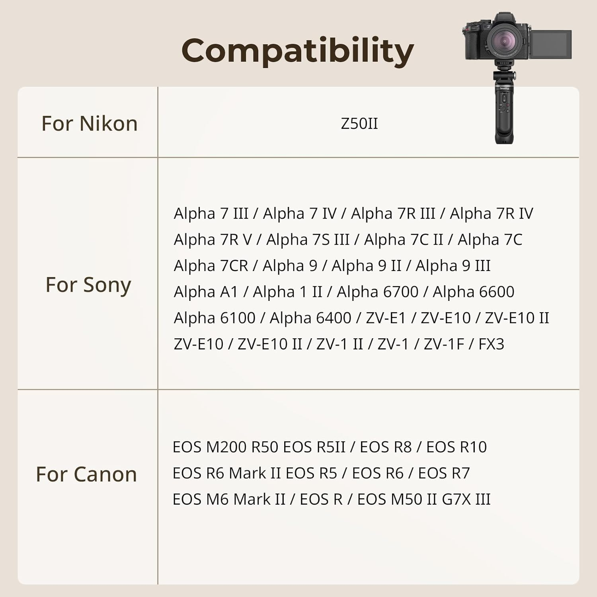Select the For Canon row label
597x597 pixels.
click(86, 474)
